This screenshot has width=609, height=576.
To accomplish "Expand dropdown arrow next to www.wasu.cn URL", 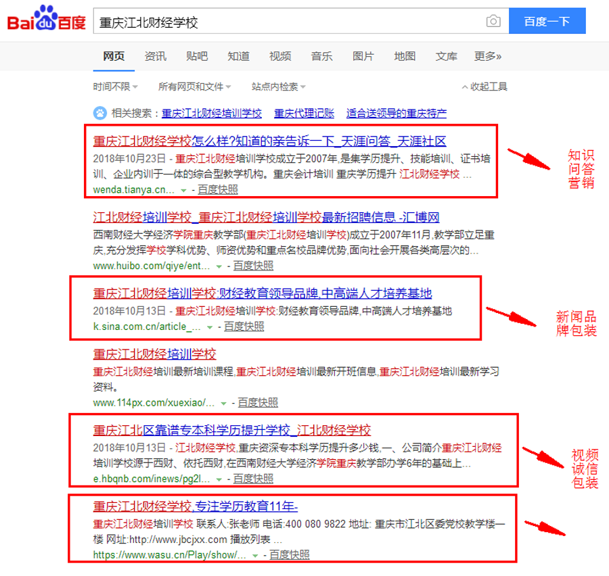I will [255, 556].
